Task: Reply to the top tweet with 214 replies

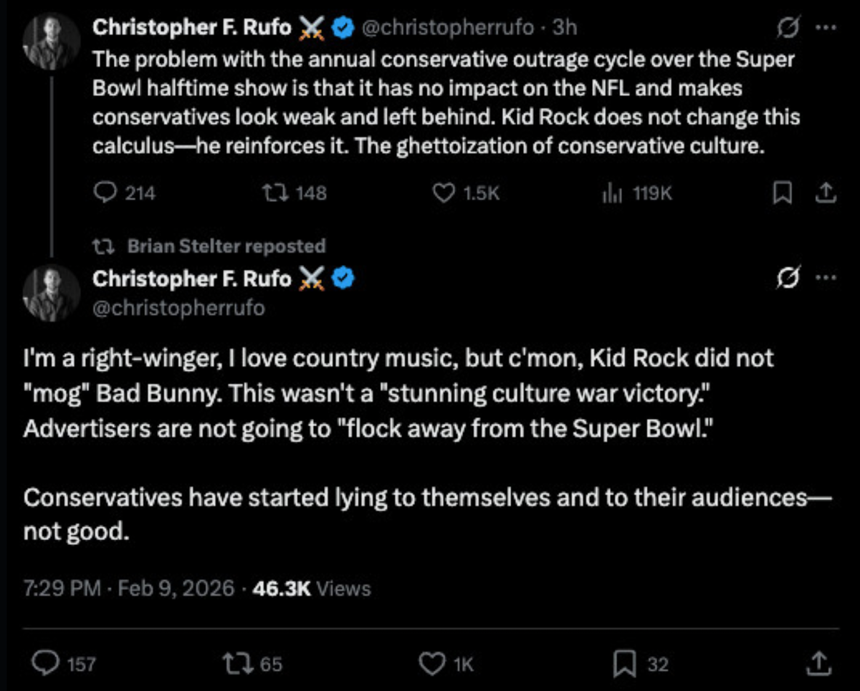Action: [x=106, y=193]
